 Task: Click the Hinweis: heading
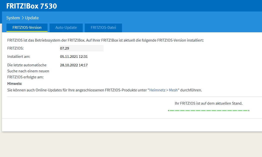tap(15, 84)
